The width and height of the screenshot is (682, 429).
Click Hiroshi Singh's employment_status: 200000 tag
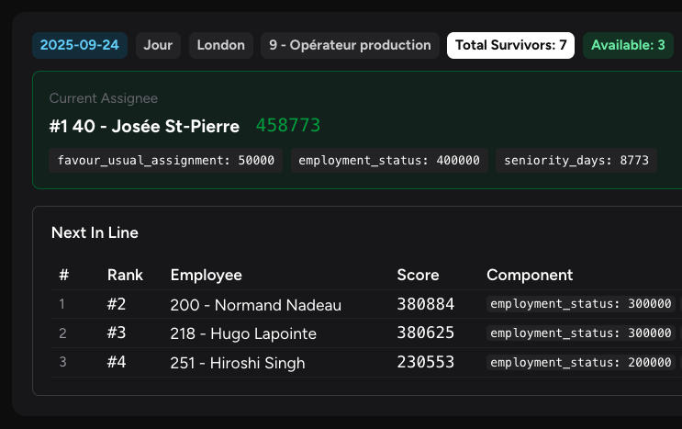tap(581, 363)
